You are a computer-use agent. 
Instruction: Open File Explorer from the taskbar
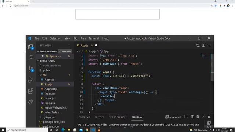coord(69,130)
